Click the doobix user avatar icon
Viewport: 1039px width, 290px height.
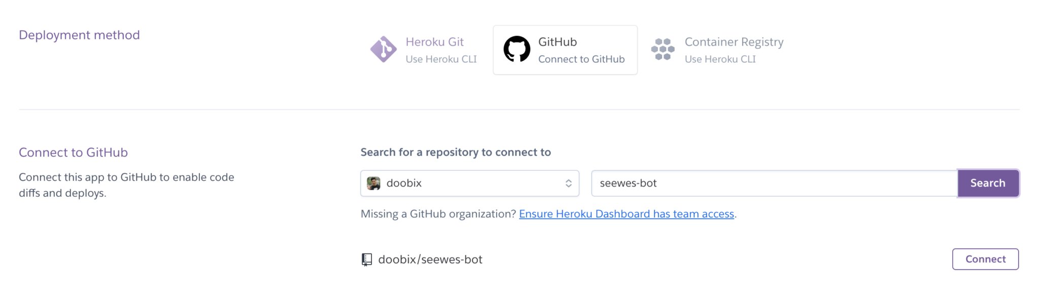[x=373, y=183]
